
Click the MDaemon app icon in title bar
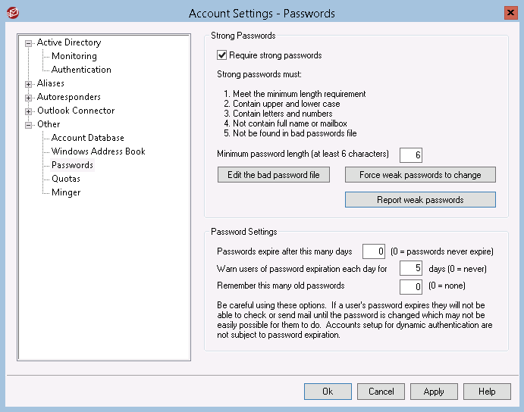[x=13, y=13]
